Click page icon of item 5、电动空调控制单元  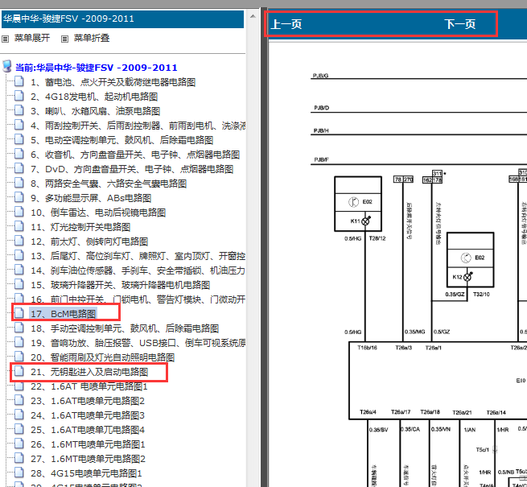tap(19, 139)
